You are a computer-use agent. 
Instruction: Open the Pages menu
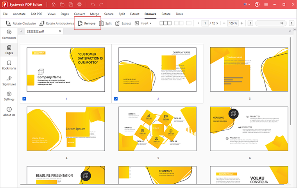[x=65, y=14]
